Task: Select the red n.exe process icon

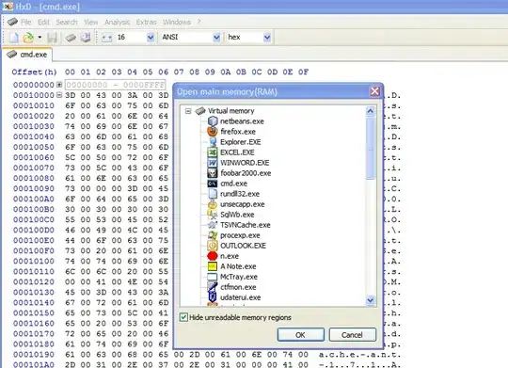Action: [x=213, y=256]
